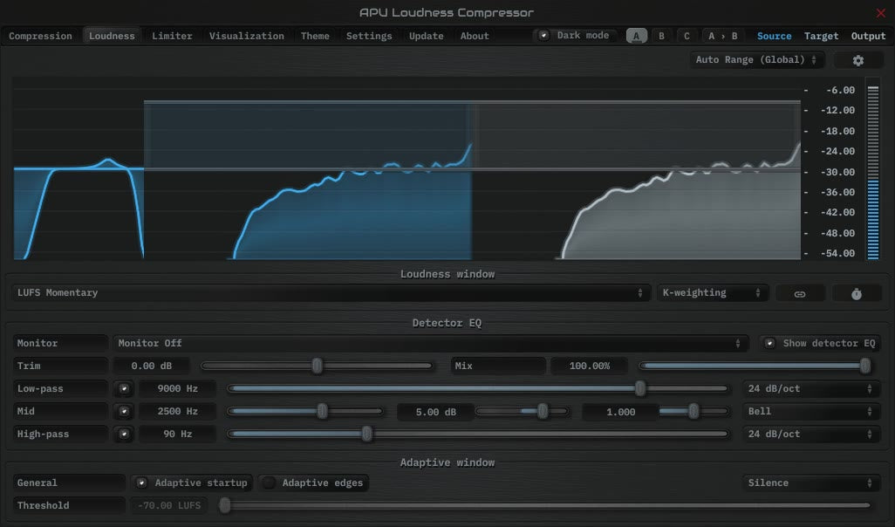Adjust the Mid Q slider
This screenshot has width=895, height=527.
693,412
